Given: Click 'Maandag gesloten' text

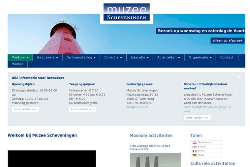Looking at the screenshot, I should [x=25, y=103].
